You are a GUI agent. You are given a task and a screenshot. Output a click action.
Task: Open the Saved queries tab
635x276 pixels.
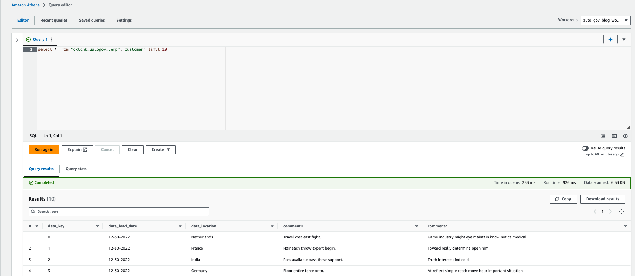click(92, 20)
